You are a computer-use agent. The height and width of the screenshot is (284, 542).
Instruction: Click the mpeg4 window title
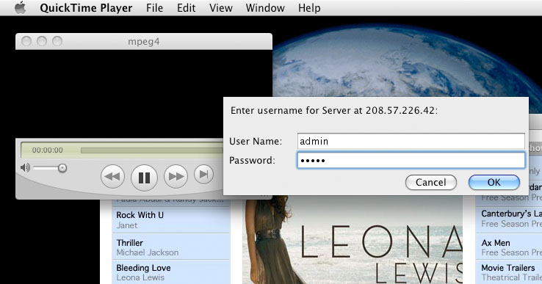(x=144, y=42)
